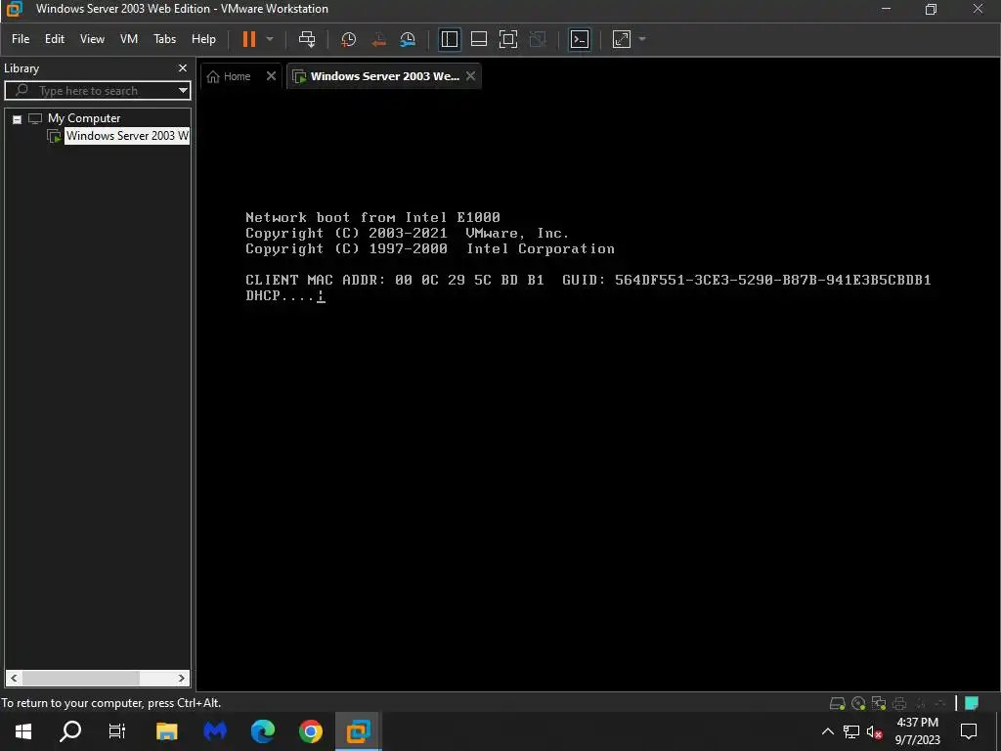Screen dimensions: 1001x751
Task: Enter full screen mode from toolbar
Action: coord(508,39)
